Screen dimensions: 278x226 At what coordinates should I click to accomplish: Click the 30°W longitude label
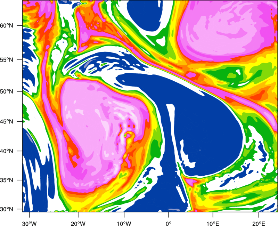30,224
